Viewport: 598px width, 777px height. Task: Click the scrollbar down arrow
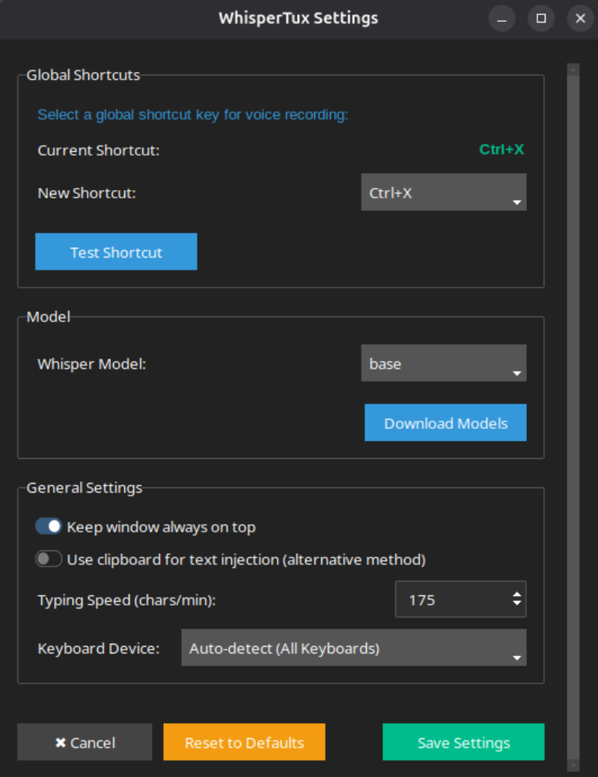click(x=573, y=766)
